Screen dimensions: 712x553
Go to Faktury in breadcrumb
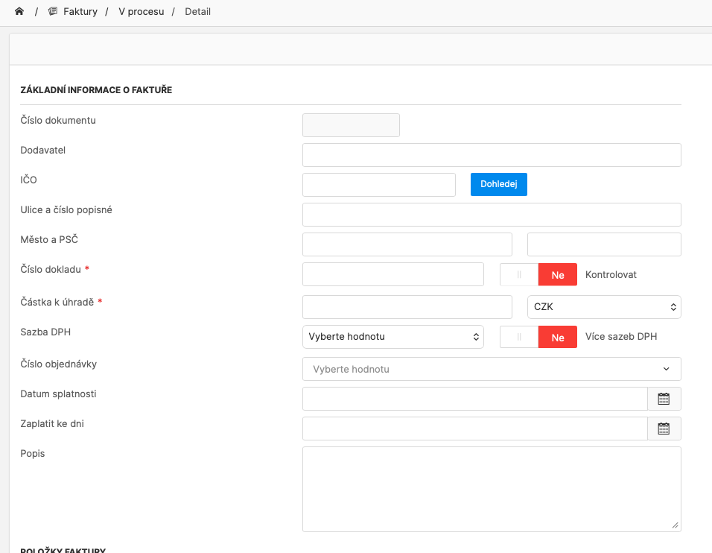click(80, 12)
